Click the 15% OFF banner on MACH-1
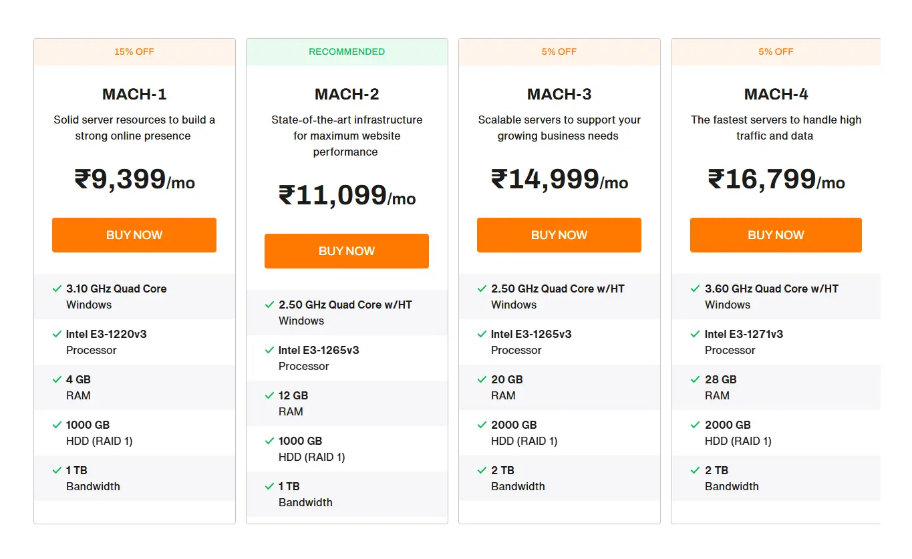The width and height of the screenshot is (912, 559). pyautogui.click(x=134, y=51)
